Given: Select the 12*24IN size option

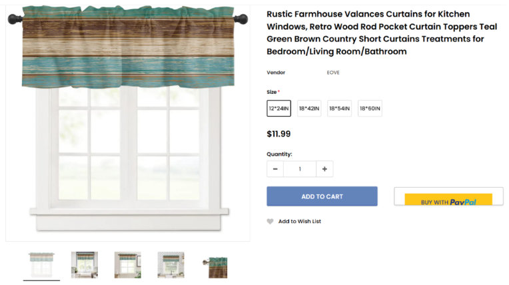Looking at the screenshot, I should pyautogui.click(x=279, y=109).
